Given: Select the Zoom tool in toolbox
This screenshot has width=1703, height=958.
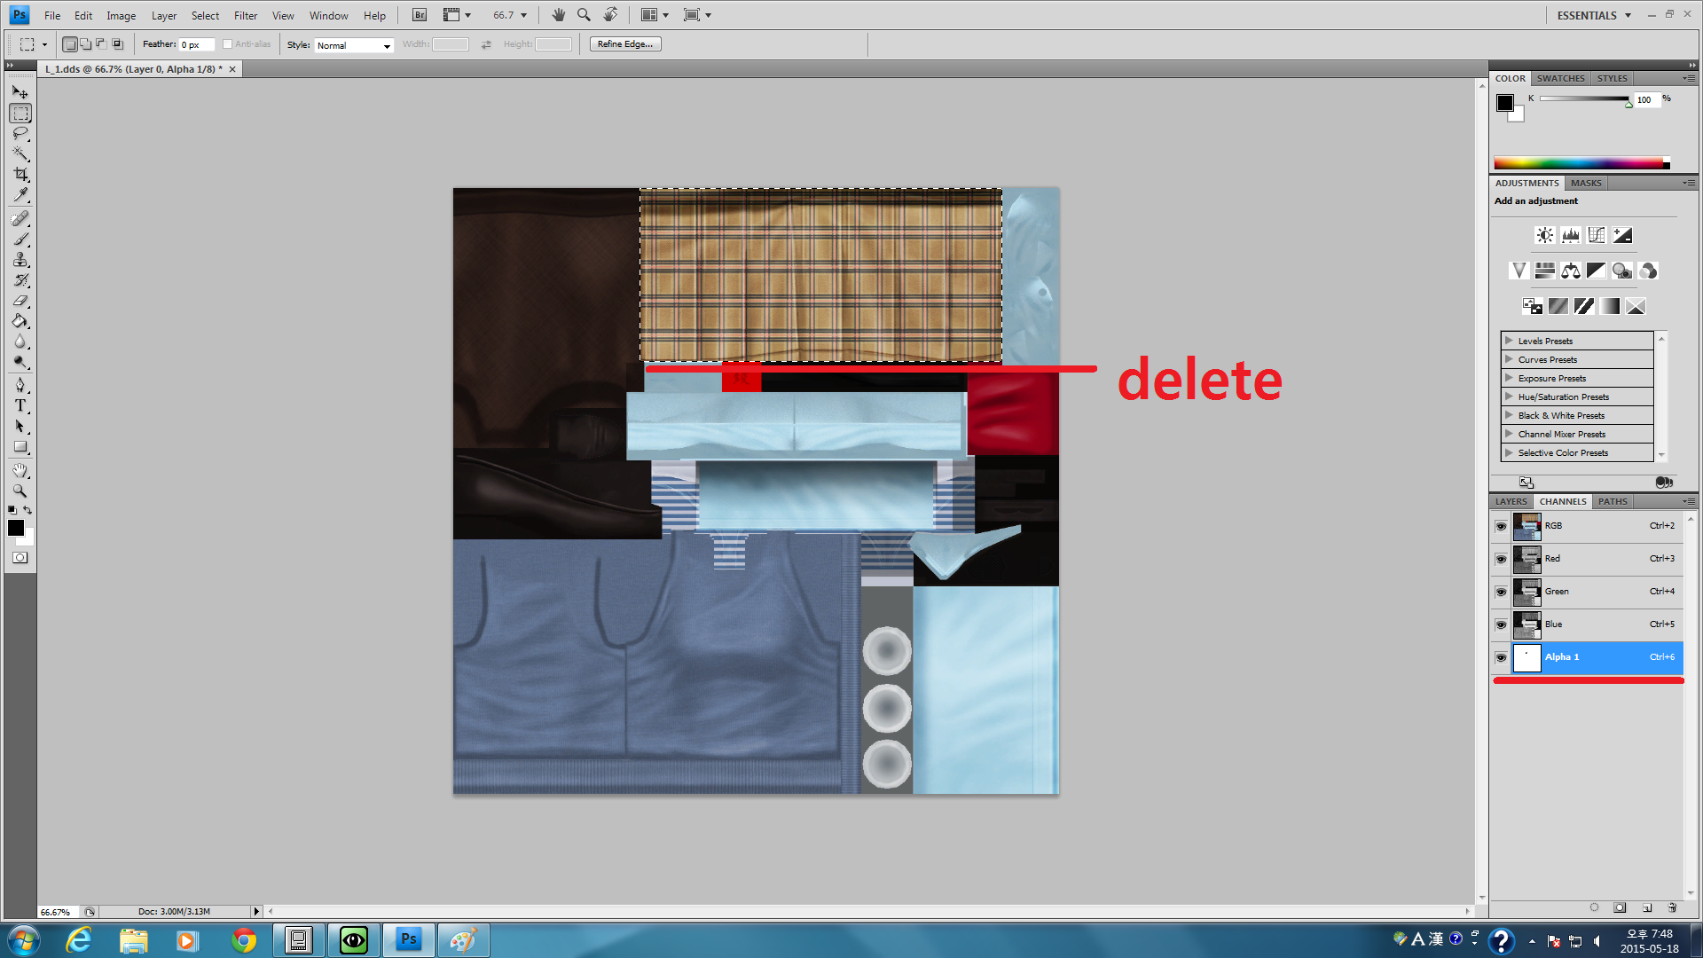Looking at the screenshot, I should (20, 491).
